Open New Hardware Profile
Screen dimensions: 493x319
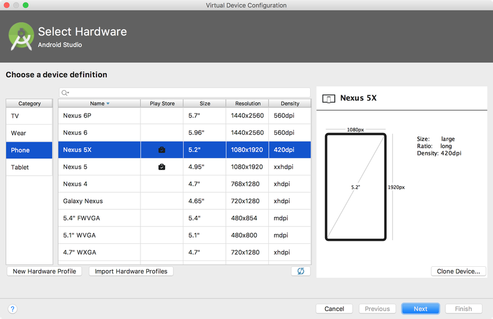pos(44,271)
